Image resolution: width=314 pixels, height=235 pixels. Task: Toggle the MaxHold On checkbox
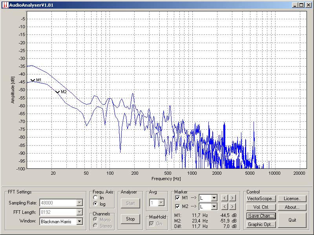pos(152,223)
